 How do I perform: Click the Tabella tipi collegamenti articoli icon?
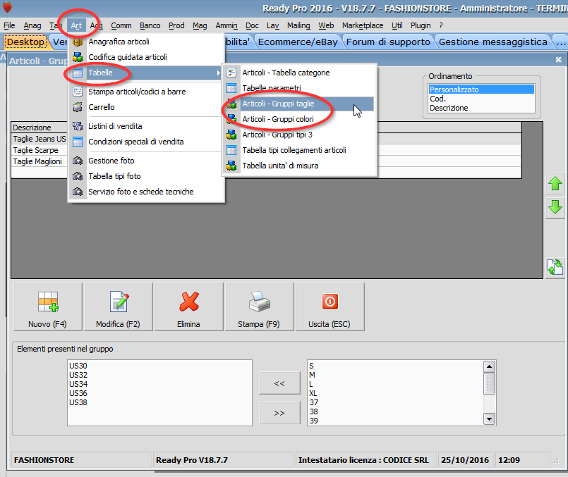tap(231, 150)
